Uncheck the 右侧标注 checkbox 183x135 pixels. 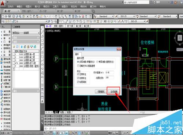pos(78,78)
